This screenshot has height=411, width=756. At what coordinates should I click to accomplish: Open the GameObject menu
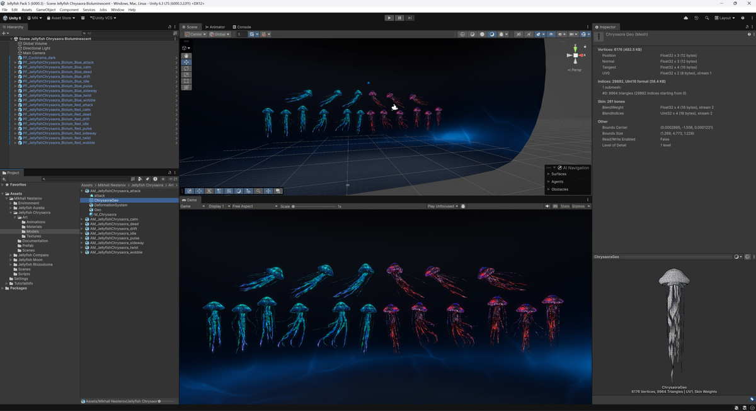point(45,10)
